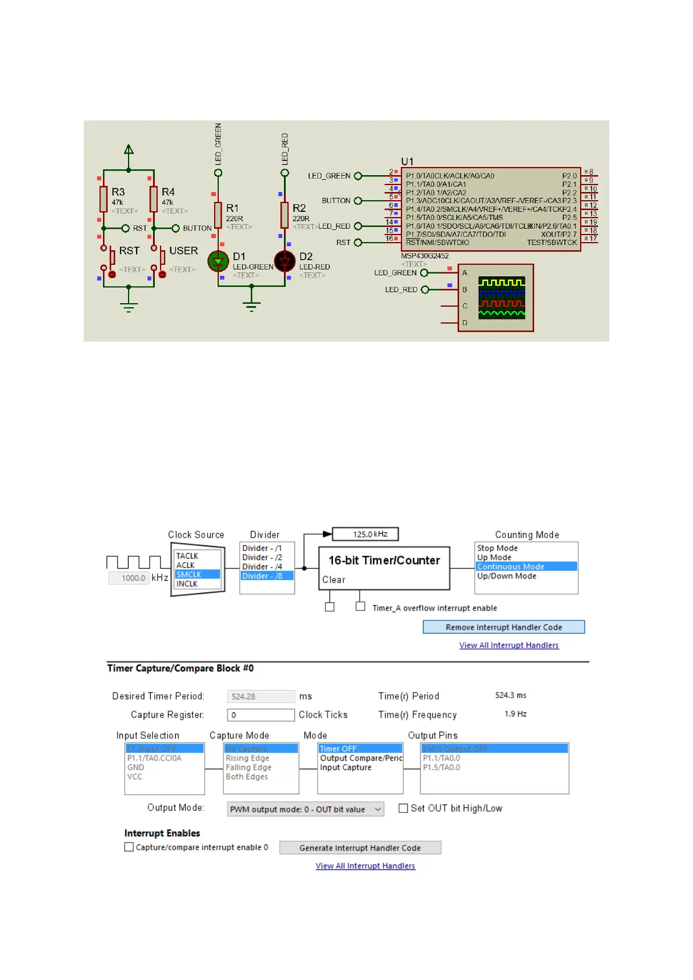Click resistor R1 symbol
Screen dimensions: 693x980
[218, 215]
